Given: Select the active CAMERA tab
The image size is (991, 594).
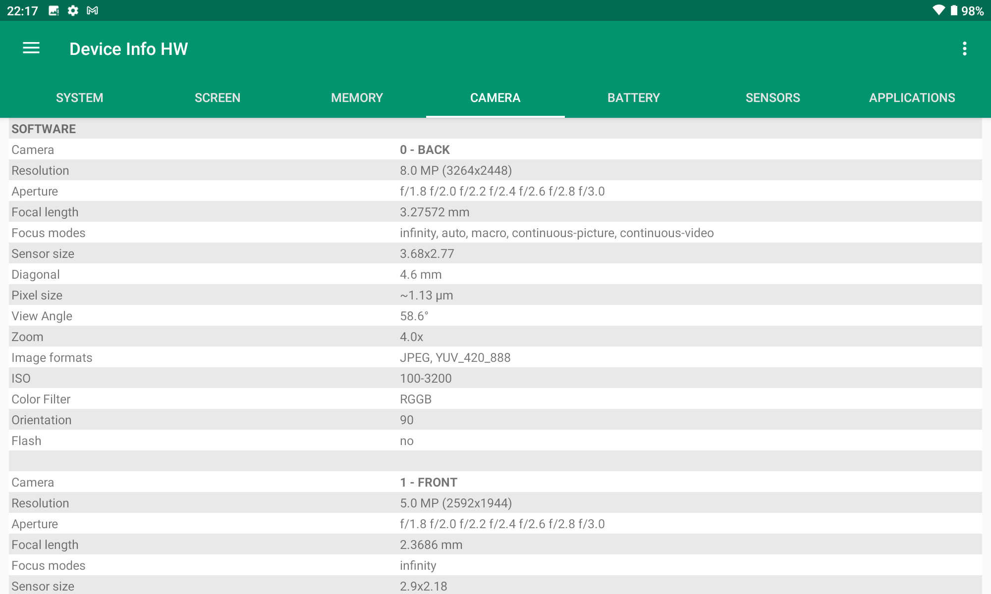Looking at the screenshot, I should pos(495,98).
